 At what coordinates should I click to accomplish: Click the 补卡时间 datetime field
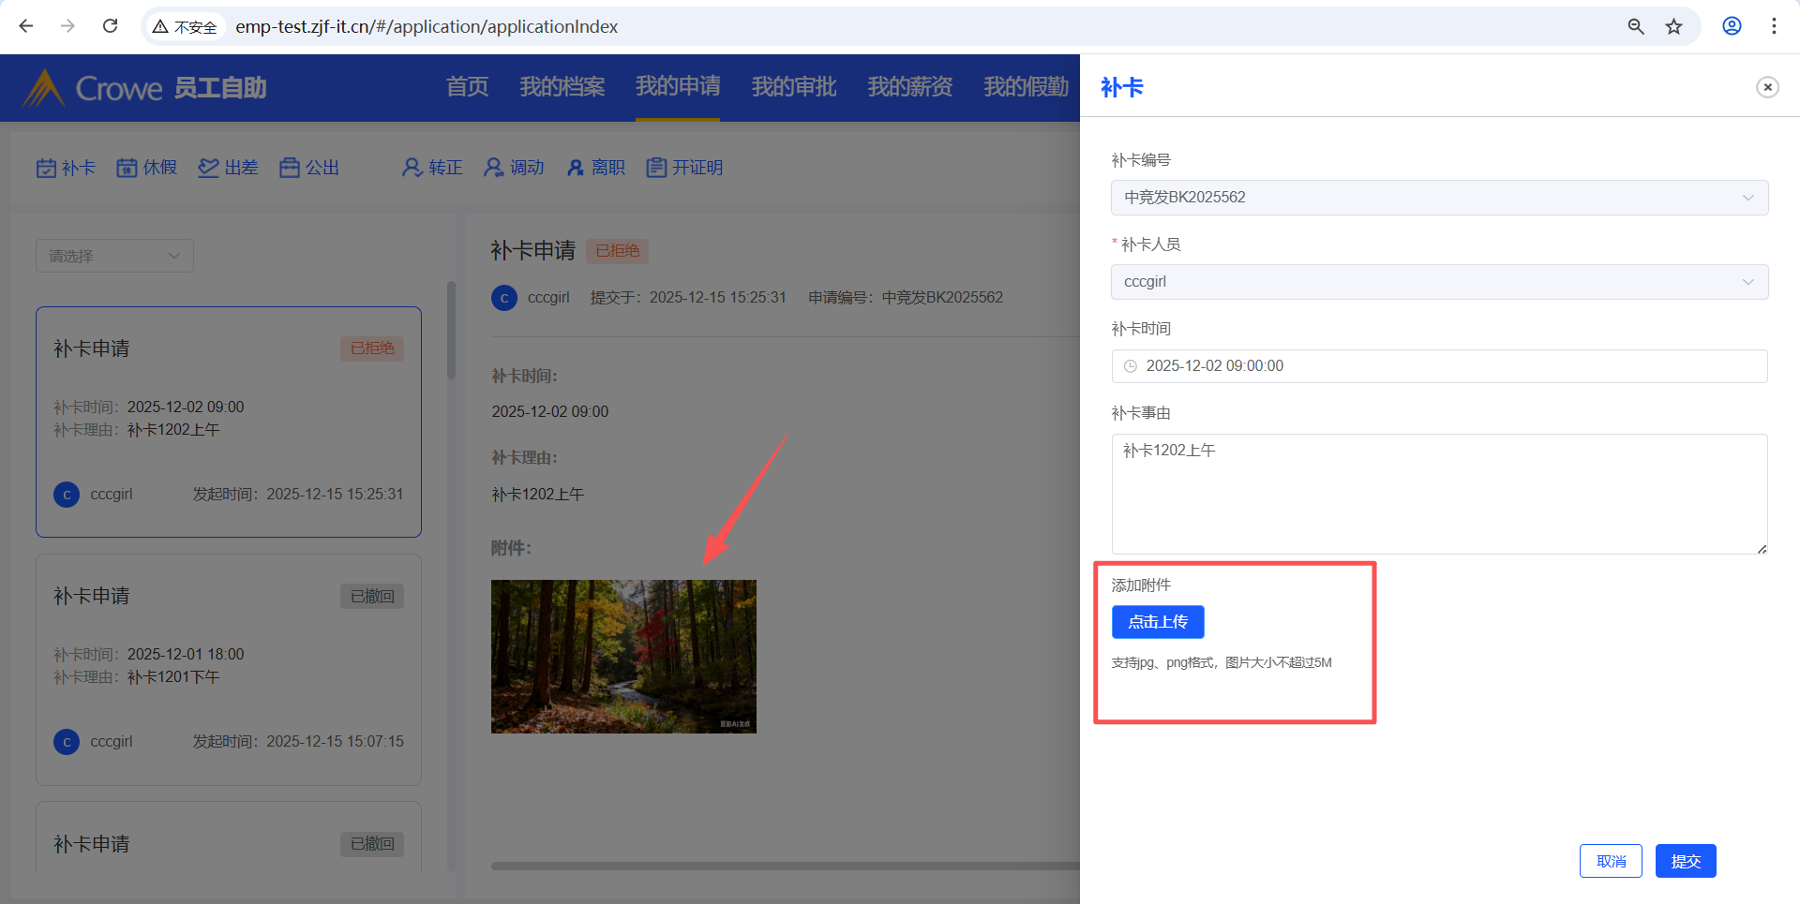(x=1439, y=366)
